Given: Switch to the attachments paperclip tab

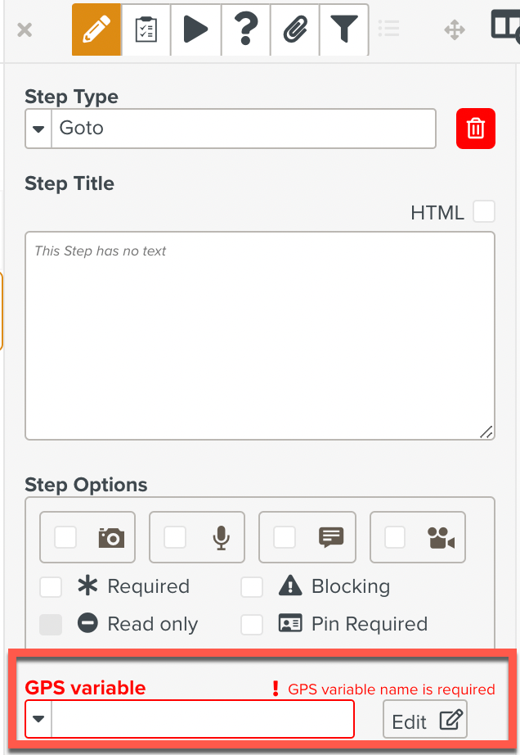Looking at the screenshot, I should pyautogui.click(x=295, y=29).
